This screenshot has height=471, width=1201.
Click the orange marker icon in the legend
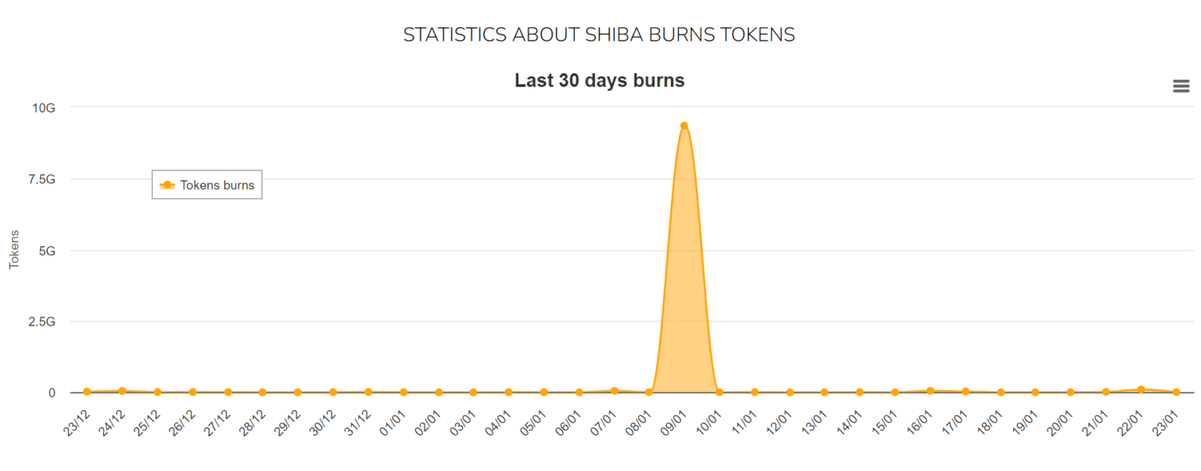pyautogui.click(x=167, y=184)
